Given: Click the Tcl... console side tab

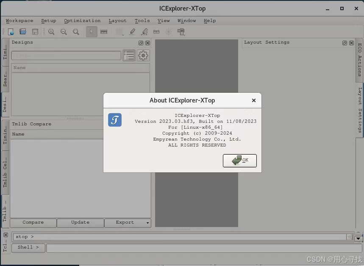Looking at the screenshot, I should click(x=5, y=246).
